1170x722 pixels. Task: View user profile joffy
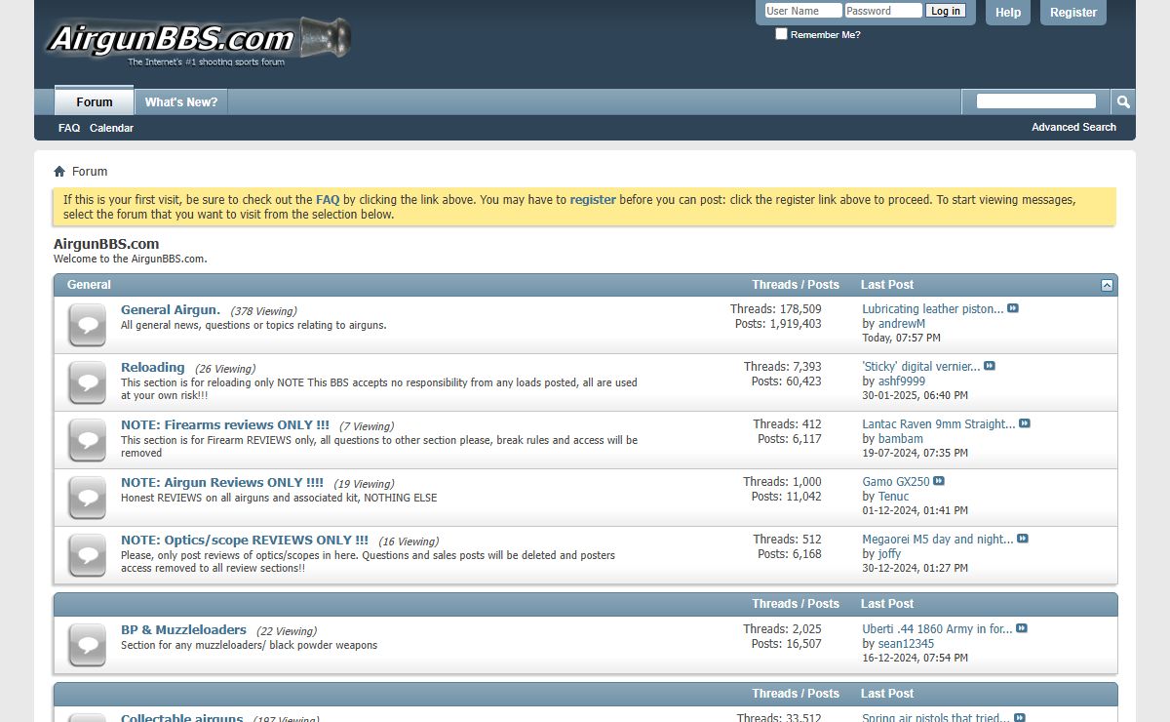[x=890, y=553]
